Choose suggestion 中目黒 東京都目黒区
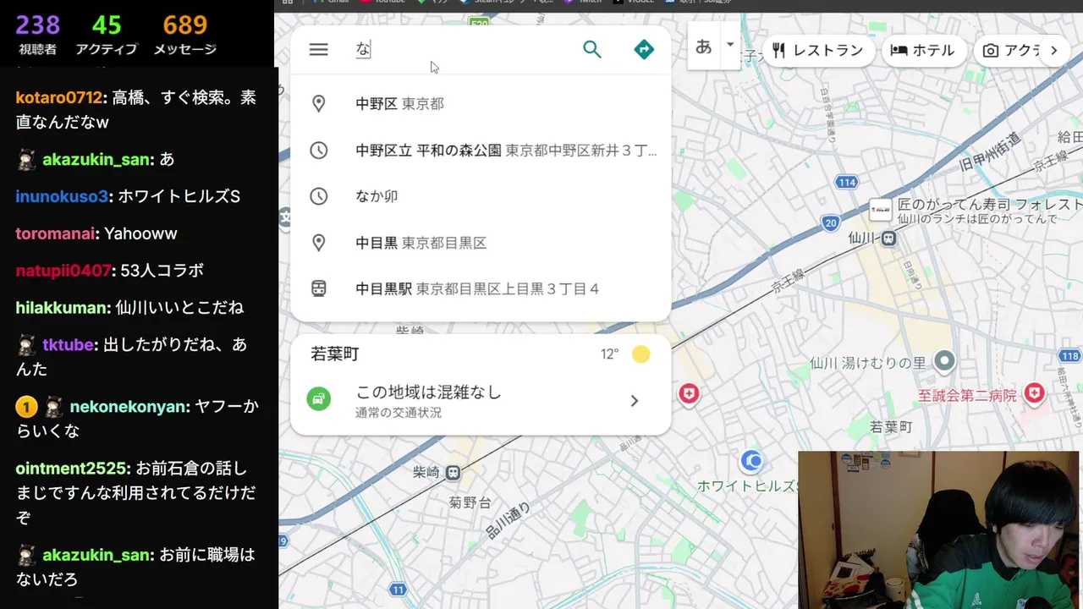 tap(481, 243)
